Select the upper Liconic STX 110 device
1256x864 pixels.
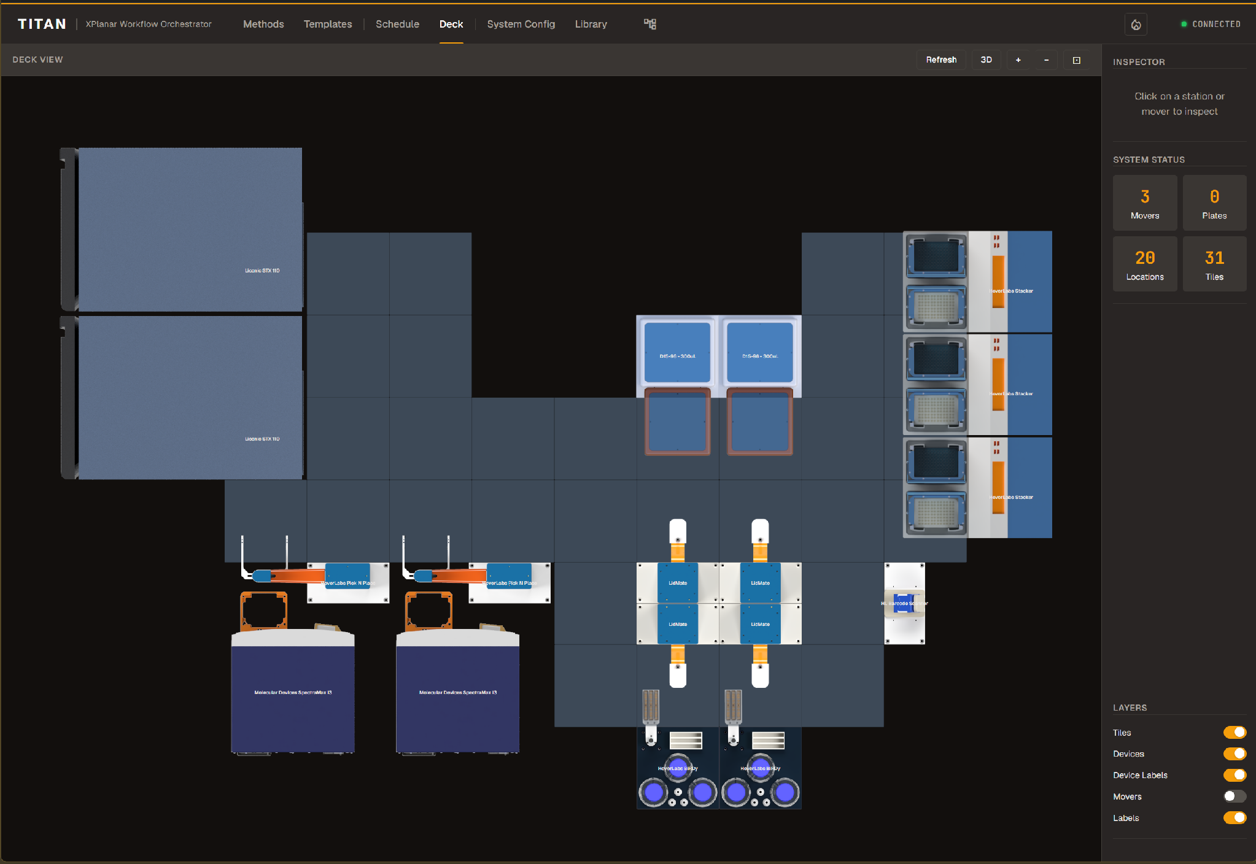point(182,229)
